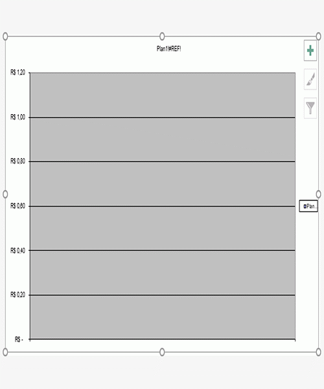The height and width of the screenshot is (389, 324).
Task: Select the R$ 0,40 axis label
Action: (17, 250)
